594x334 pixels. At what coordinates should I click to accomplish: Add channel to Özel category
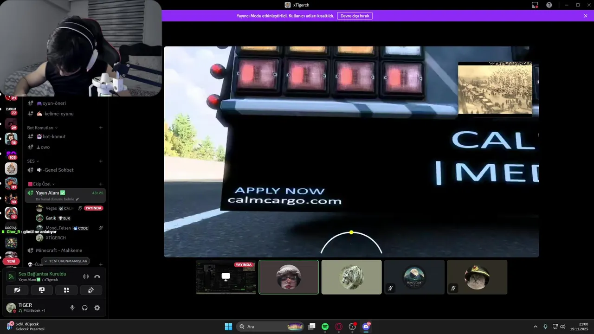[101, 264]
